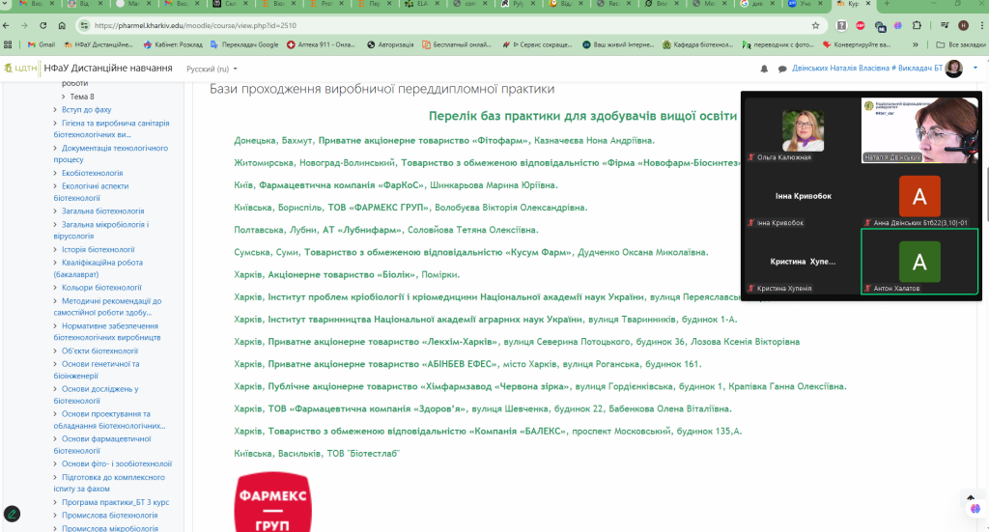The image size is (989, 532).
Task: Open Кабінет Розклад bookmark
Action: coord(173,44)
